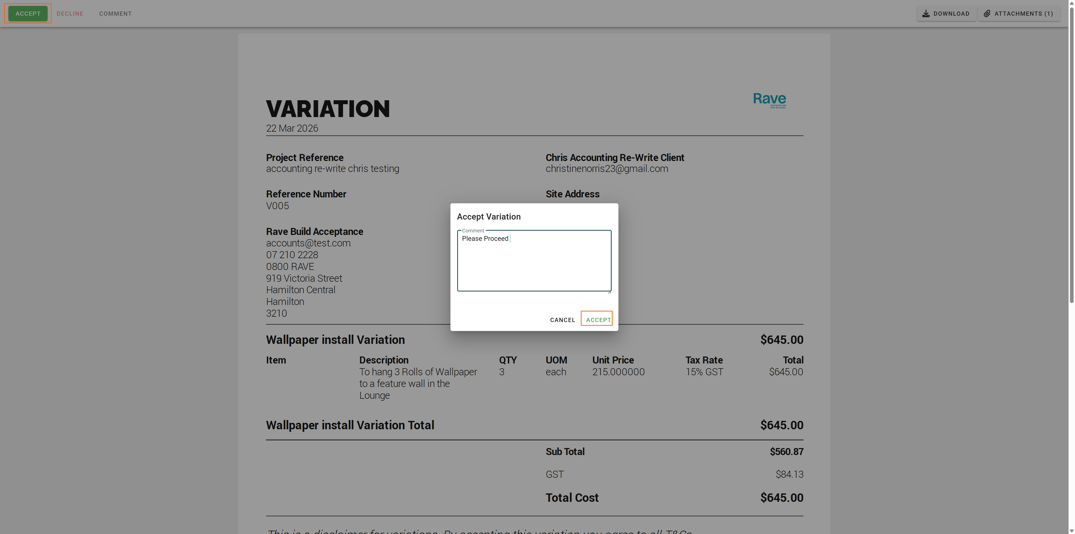Click the VARIATION document heading

click(328, 109)
